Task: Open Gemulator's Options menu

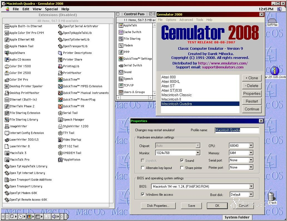Action: click(171, 20)
